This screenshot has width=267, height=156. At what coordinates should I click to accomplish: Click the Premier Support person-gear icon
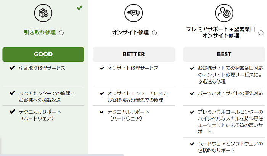point(224,13)
